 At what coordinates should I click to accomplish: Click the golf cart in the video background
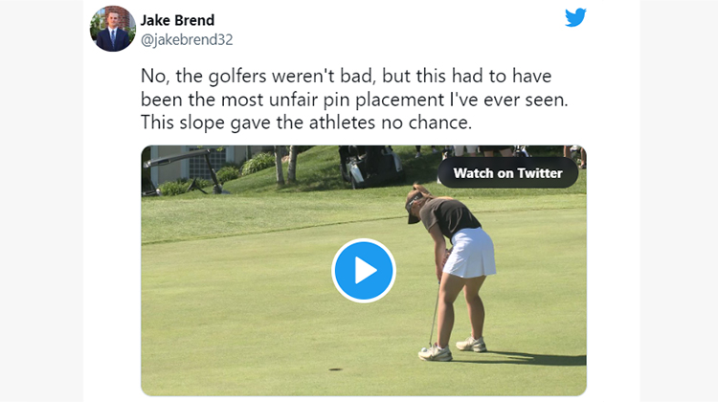183,171
